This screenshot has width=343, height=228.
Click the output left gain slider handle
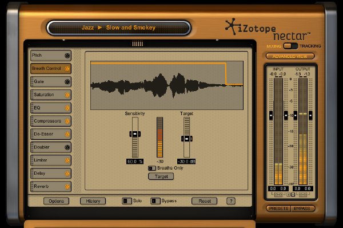296,115
